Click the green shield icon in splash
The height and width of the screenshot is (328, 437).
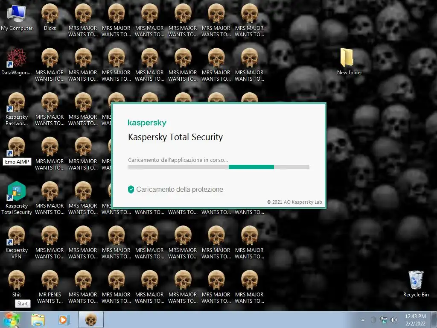(x=131, y=189)
